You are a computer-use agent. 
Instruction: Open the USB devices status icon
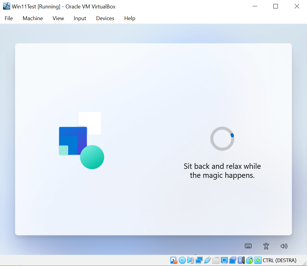[x=207, y=260]
